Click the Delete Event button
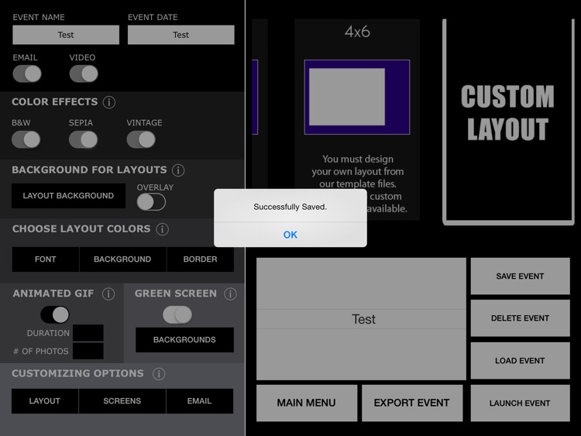 point(521,318)
